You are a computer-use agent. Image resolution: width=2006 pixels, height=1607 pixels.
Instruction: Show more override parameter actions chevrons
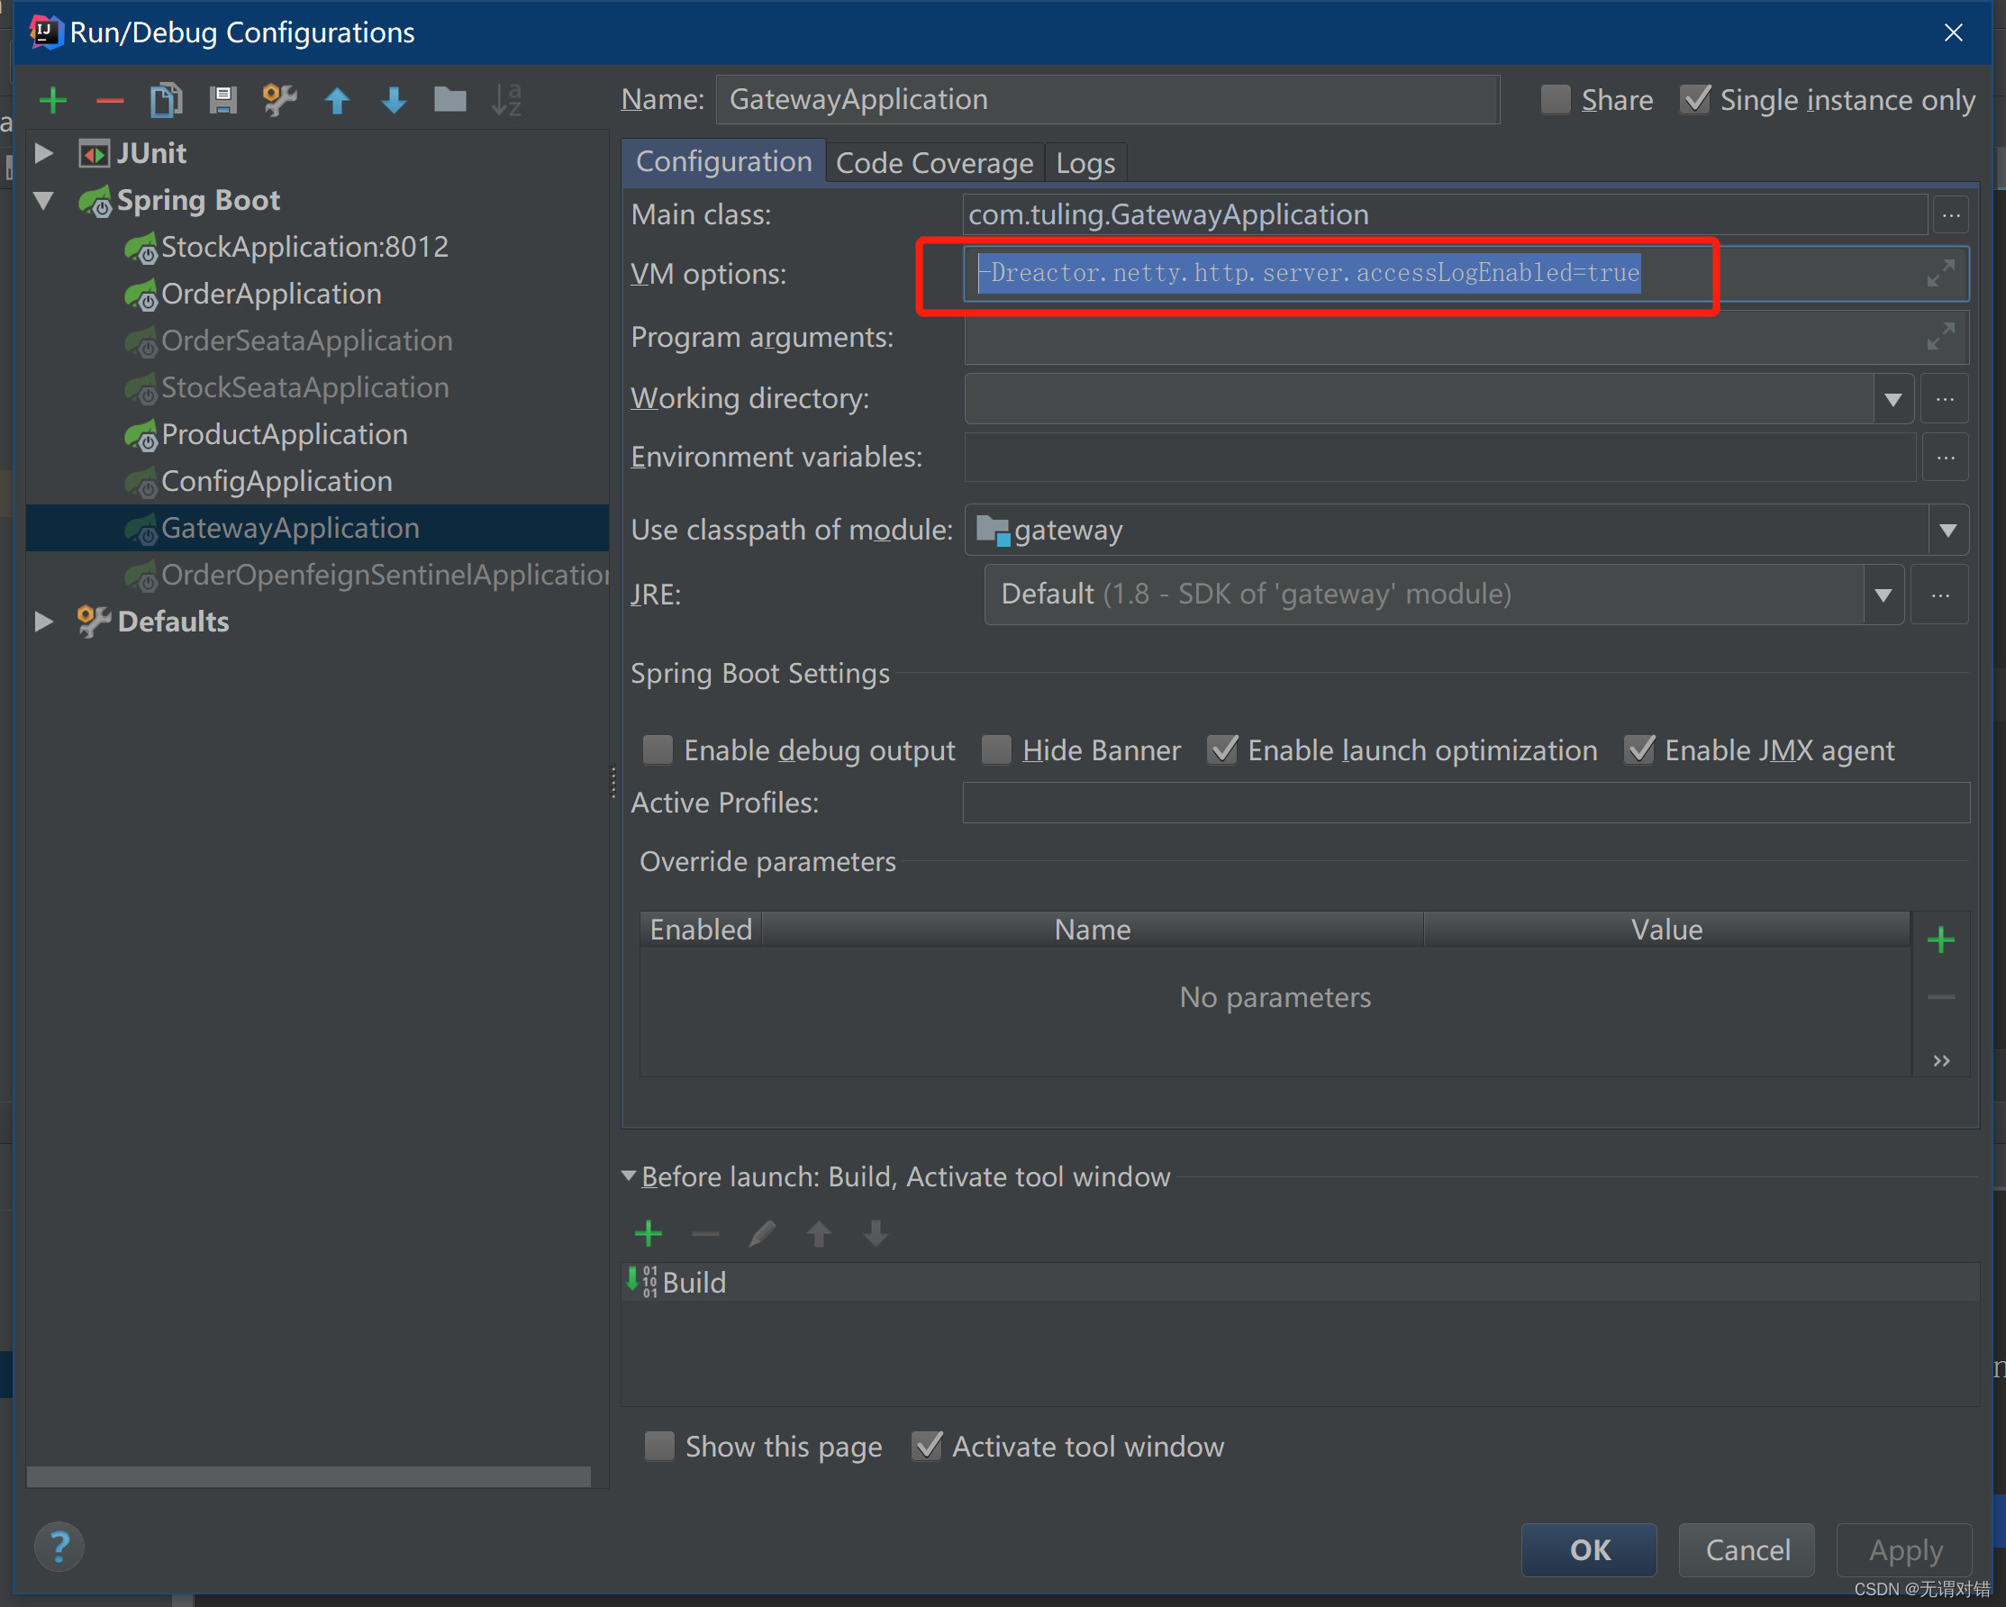(1941, 1061)
